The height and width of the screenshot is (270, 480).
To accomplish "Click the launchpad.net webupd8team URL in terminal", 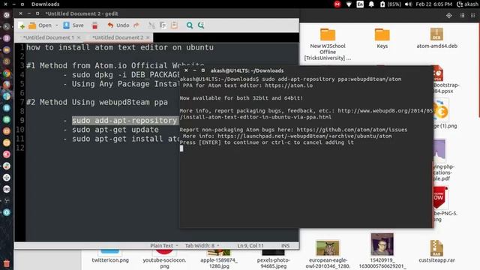I will 304,136.
